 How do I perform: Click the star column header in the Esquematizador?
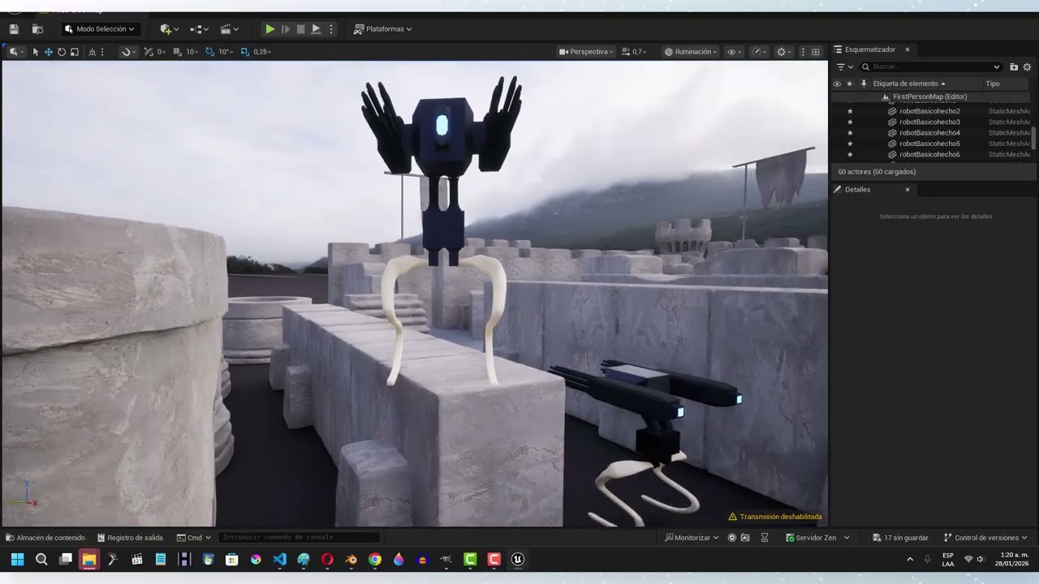850,84
